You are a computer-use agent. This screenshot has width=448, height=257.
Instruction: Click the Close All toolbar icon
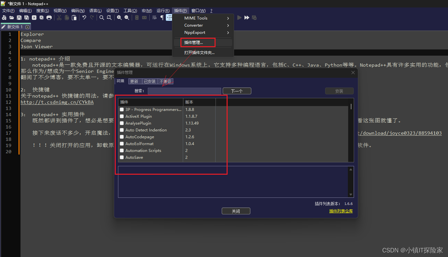(42, 18)
